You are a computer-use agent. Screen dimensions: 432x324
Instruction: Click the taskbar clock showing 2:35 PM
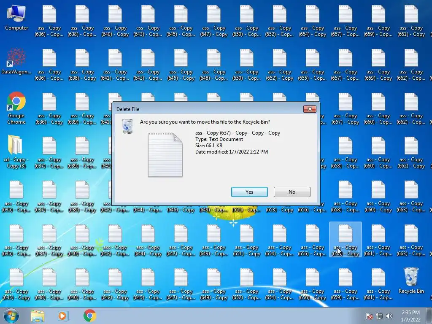[410, 316]
